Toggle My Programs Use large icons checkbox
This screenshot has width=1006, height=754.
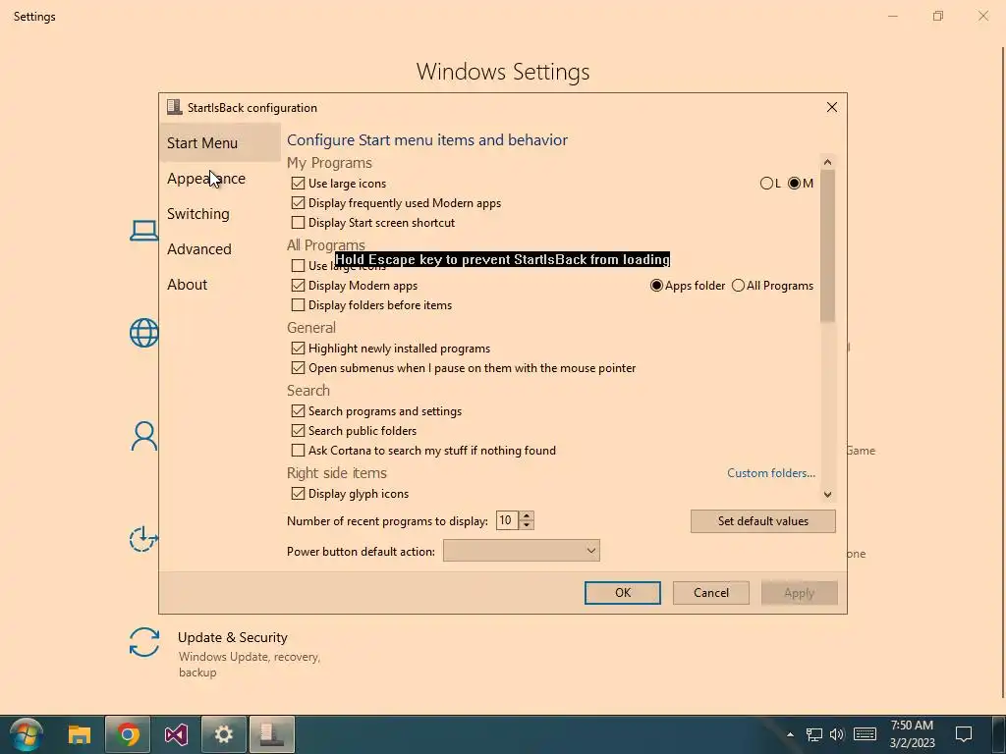pyautogui.click(x=298, y=184)
